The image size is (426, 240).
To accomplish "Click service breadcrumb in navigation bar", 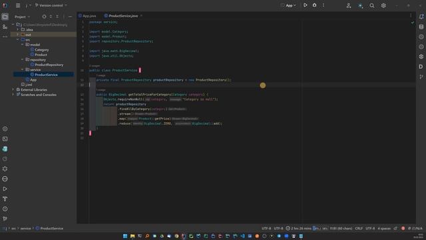I will (25, 228).
